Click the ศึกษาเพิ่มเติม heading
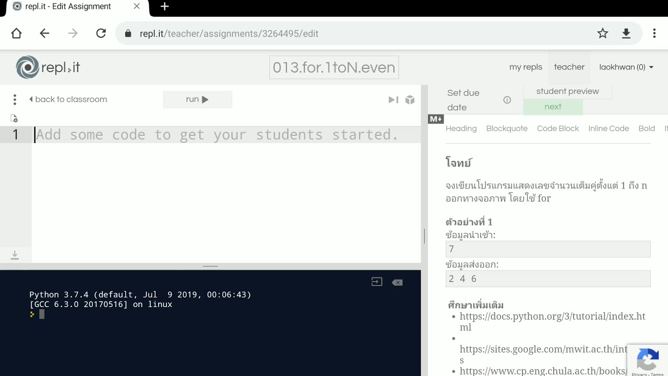Image resolution: width=668 pixels, height=376 pixels. [476, 305]
